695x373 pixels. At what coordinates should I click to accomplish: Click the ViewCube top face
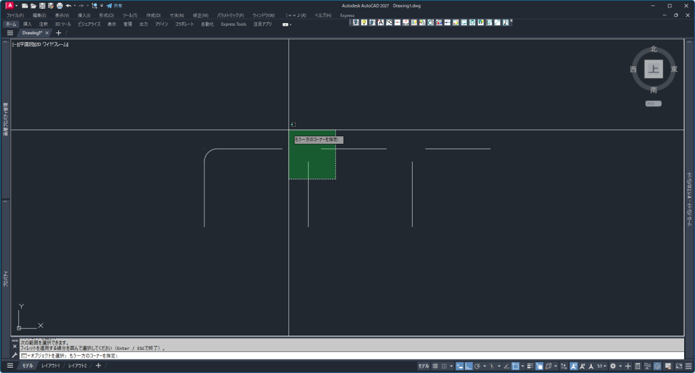654,68
